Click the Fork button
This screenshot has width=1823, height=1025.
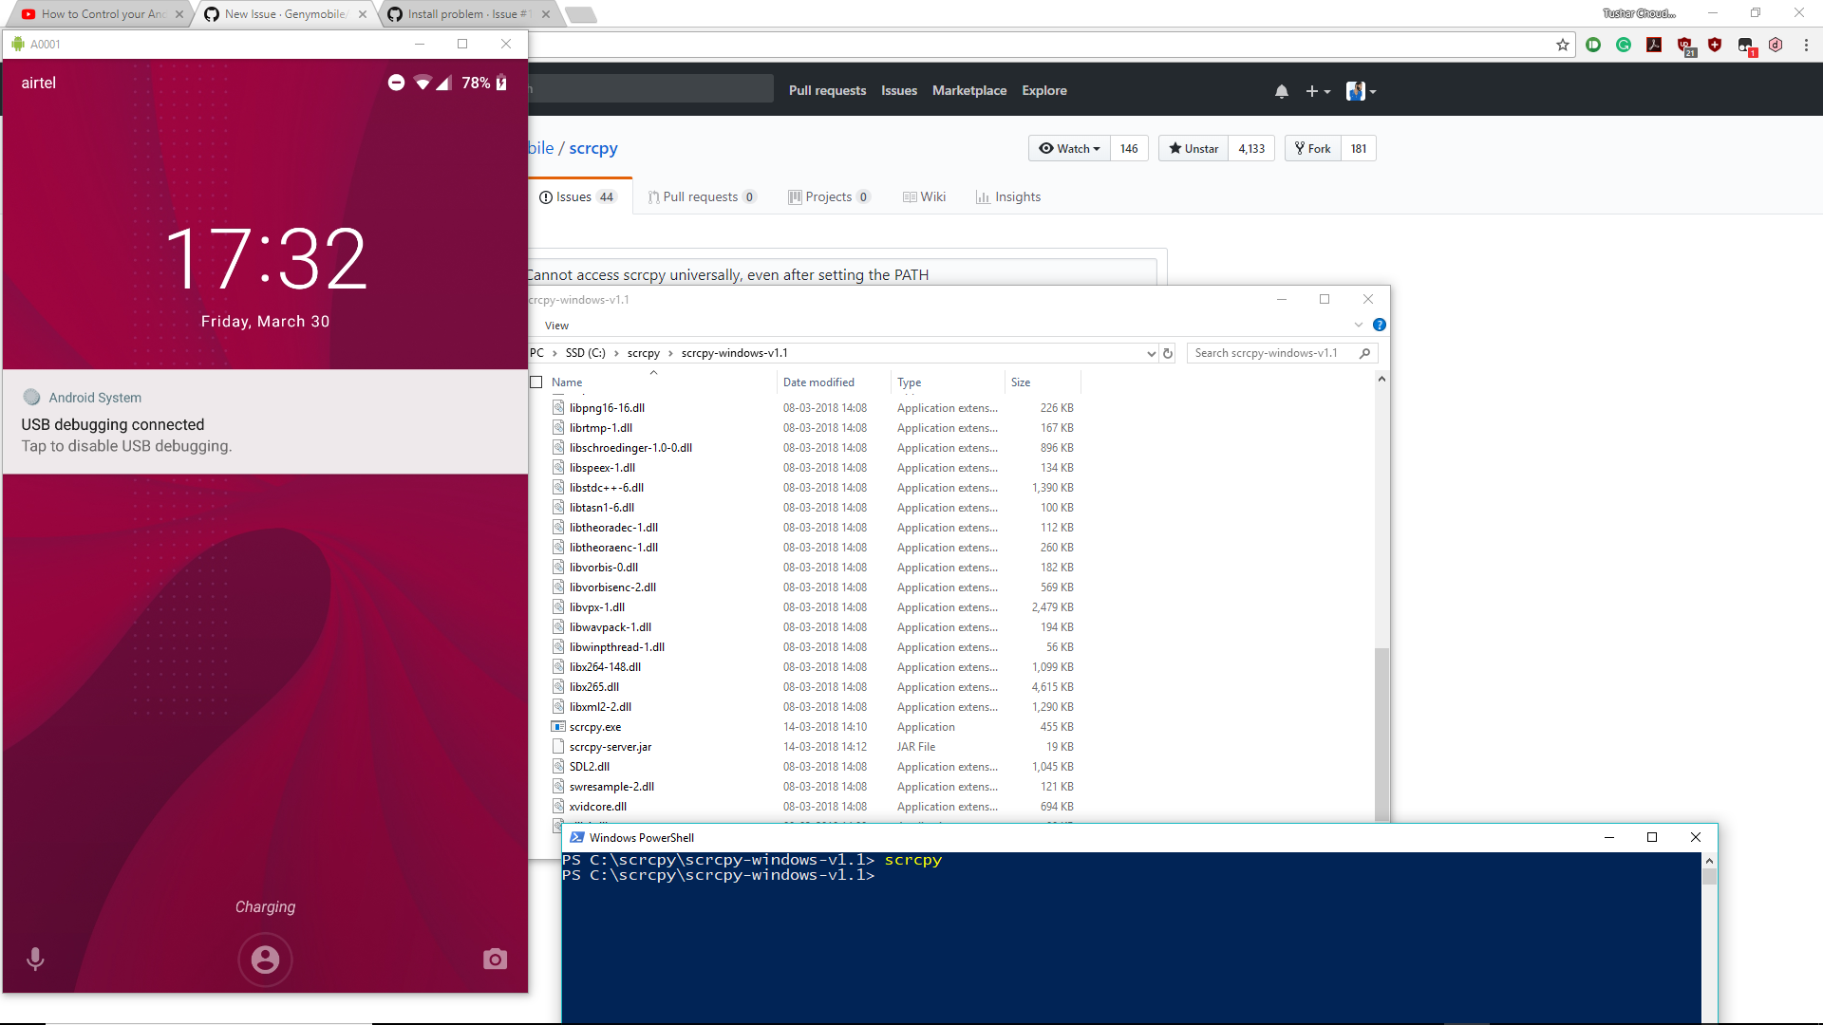(x=1313, y=148)
